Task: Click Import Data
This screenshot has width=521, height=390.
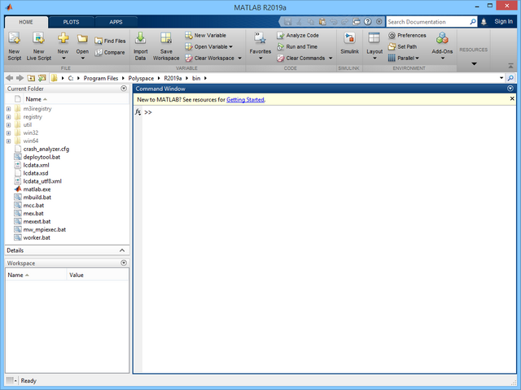Action: click(x=140, y=46)
